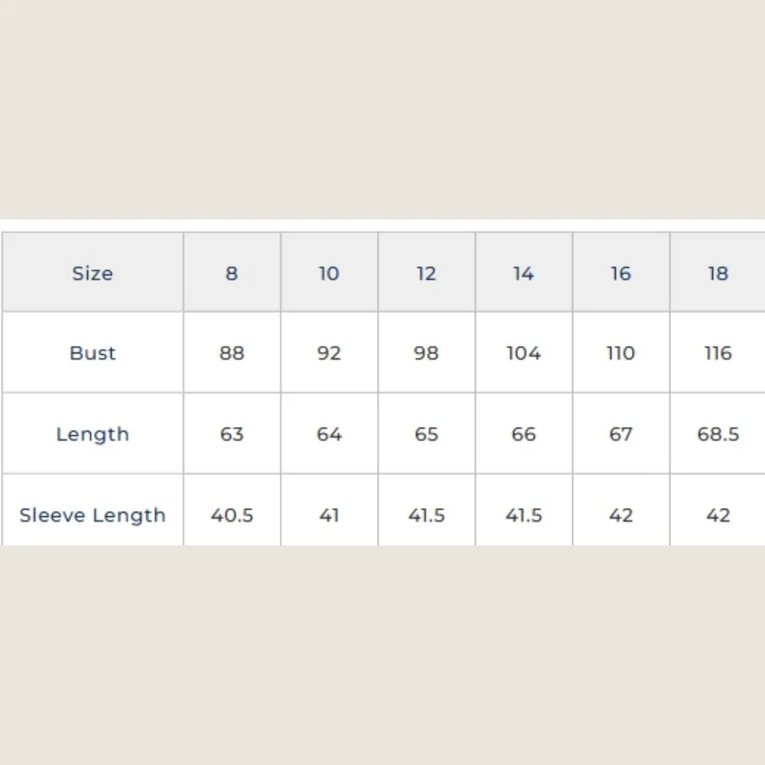Click the length value 68.5
The image size is (765, 765).
point(718,433)
